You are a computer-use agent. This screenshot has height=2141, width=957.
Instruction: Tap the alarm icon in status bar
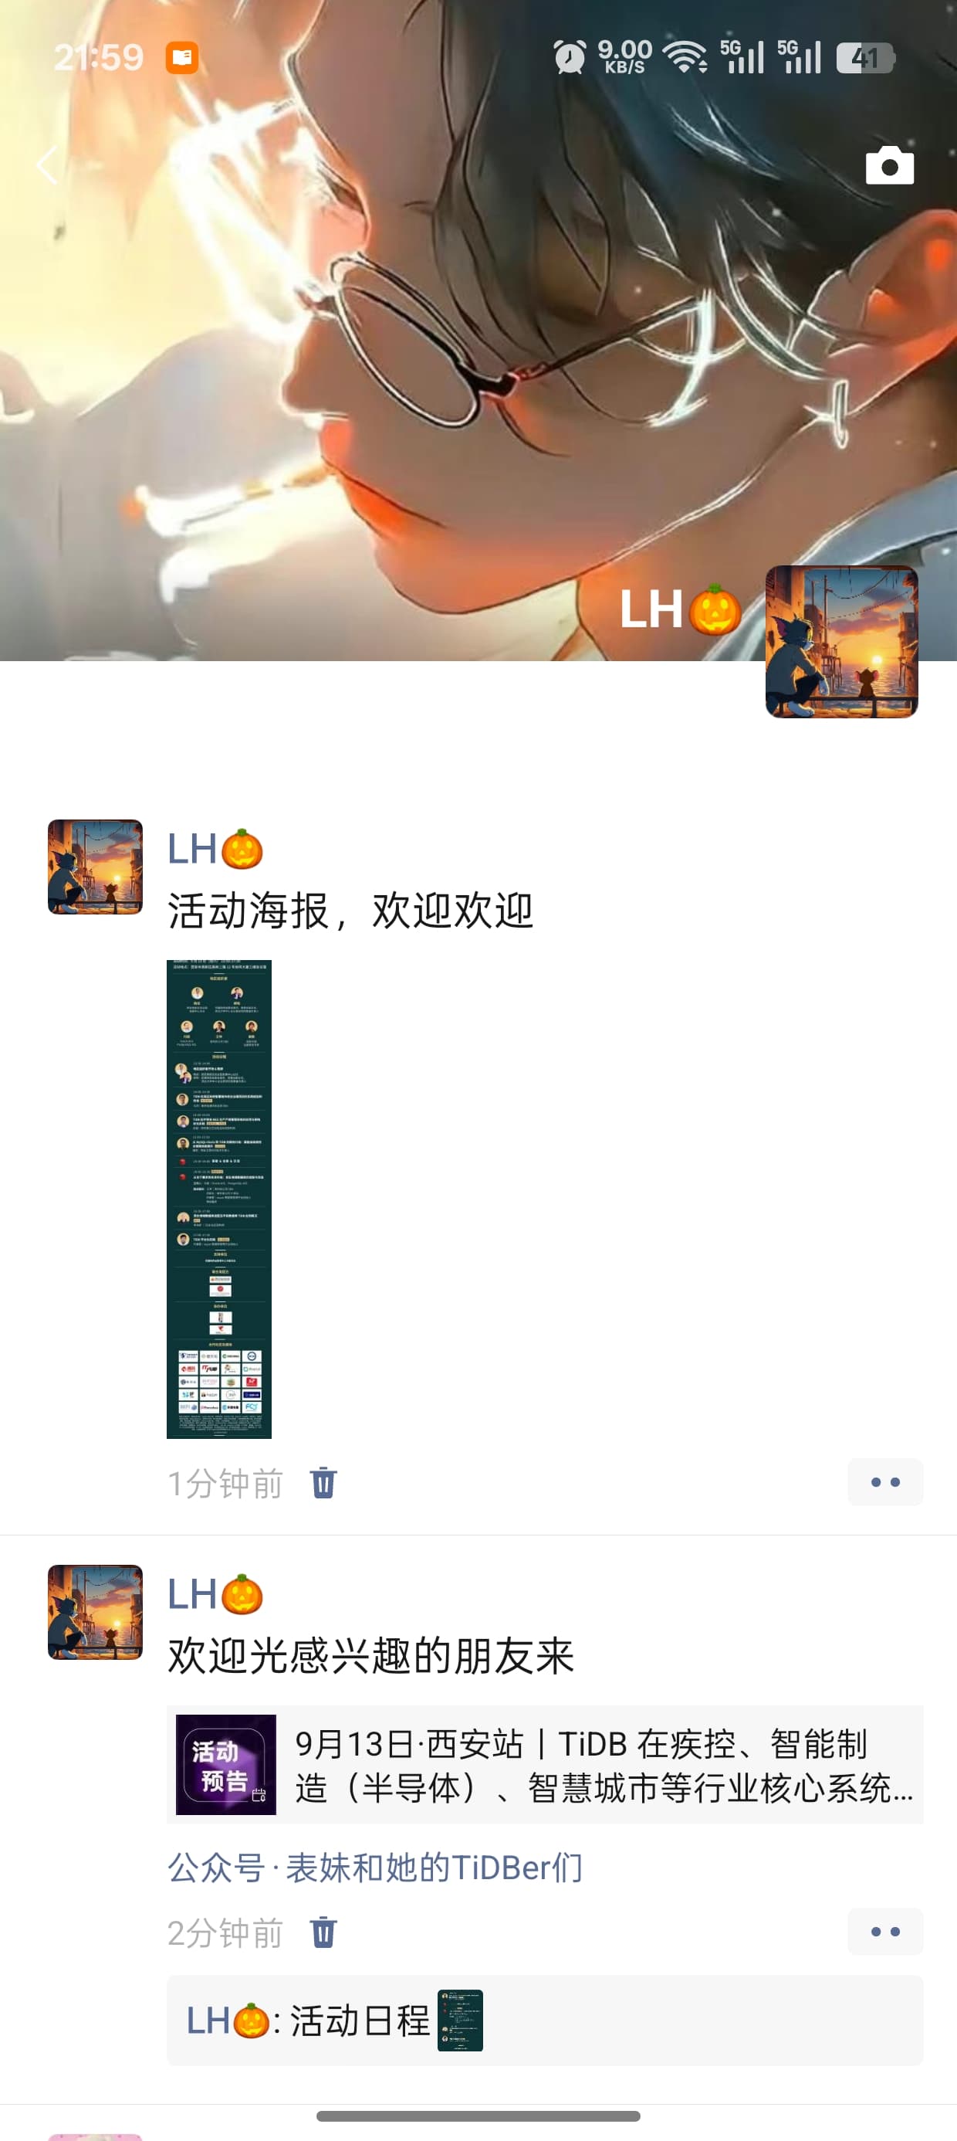click(570, 57)
